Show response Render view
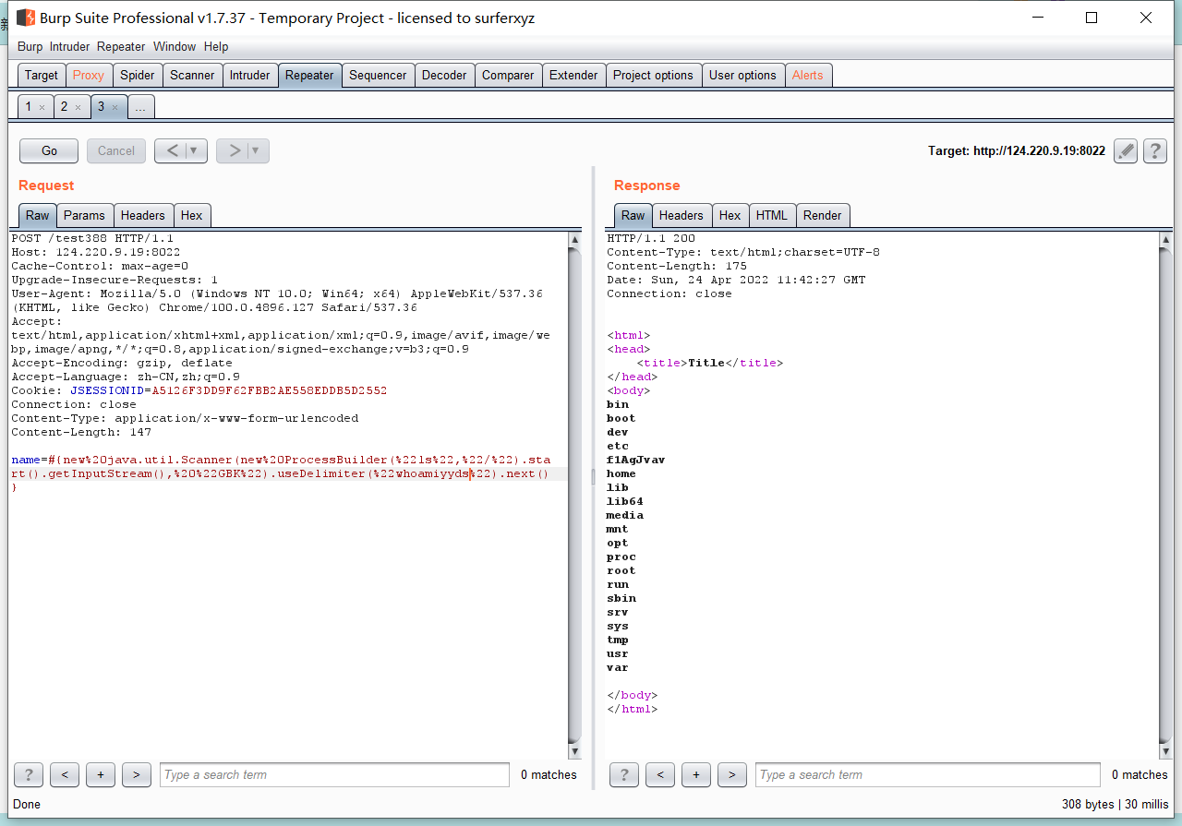The width and height of the screenshot is (1182, 826). click(823, 215)
